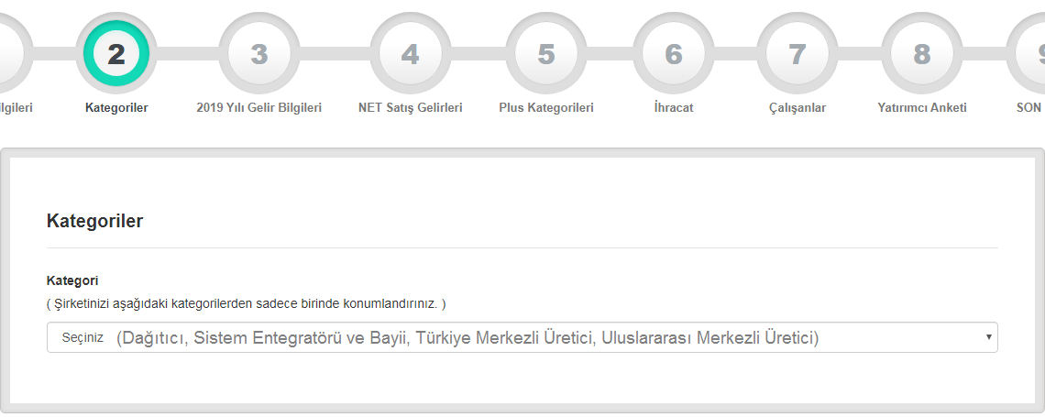
Task: Open the 2019 Yılı Gelir Bilgileri step label
Action: coord(259,107)
